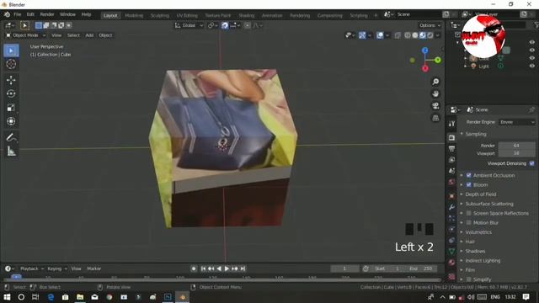Viewport: 539px width, 303px height.
Task: Toggle the Viewport Denoising checkbox
Action: pyautogui.click(x=532, y=163)
